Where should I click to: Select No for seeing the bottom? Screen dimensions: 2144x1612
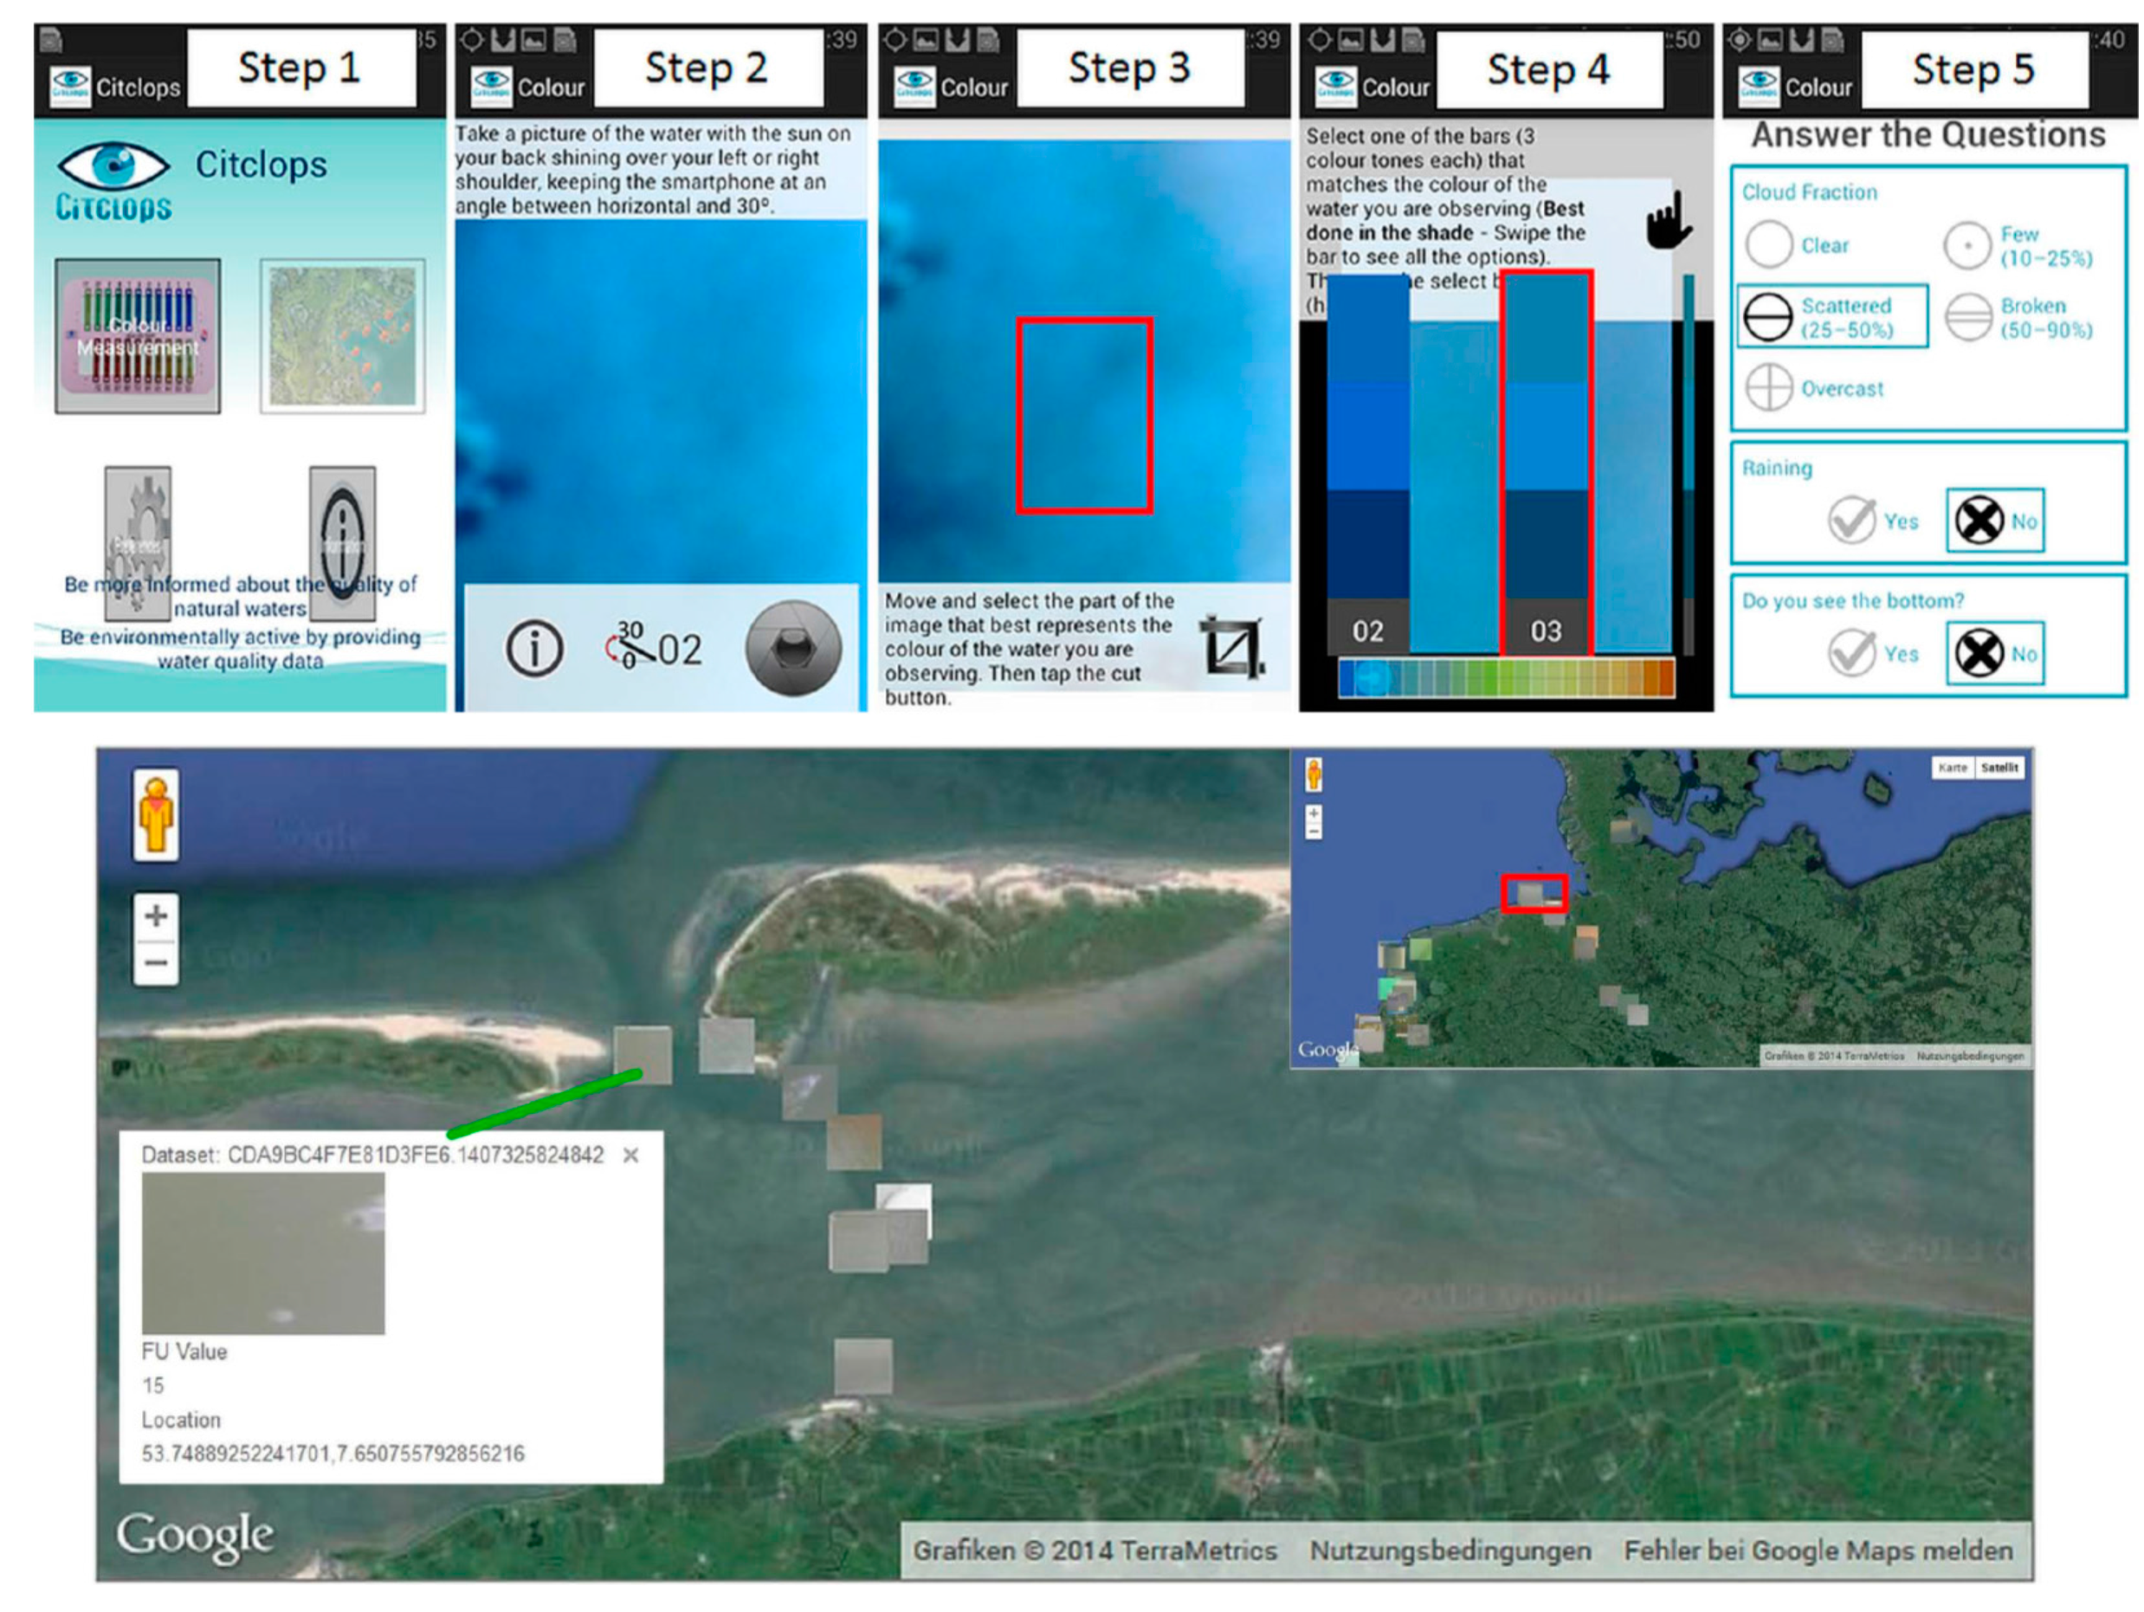[1995, 653]
